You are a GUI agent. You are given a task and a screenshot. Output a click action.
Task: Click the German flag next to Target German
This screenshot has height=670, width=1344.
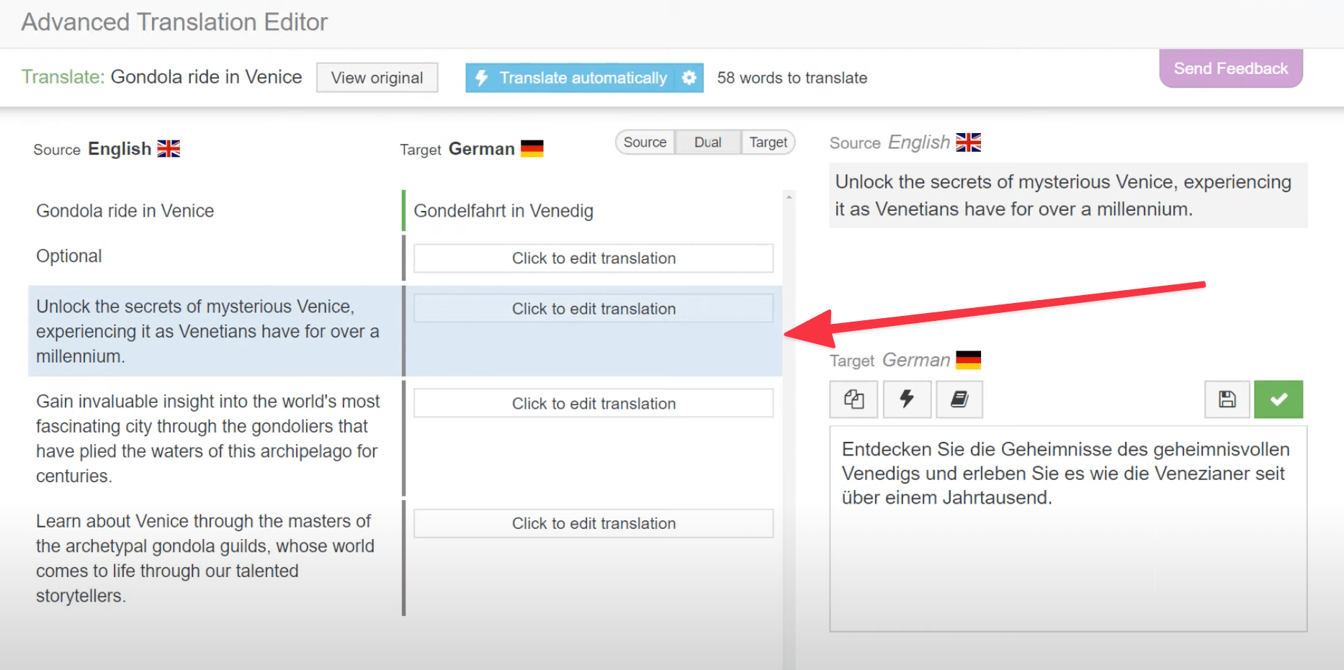coord(532,148)
